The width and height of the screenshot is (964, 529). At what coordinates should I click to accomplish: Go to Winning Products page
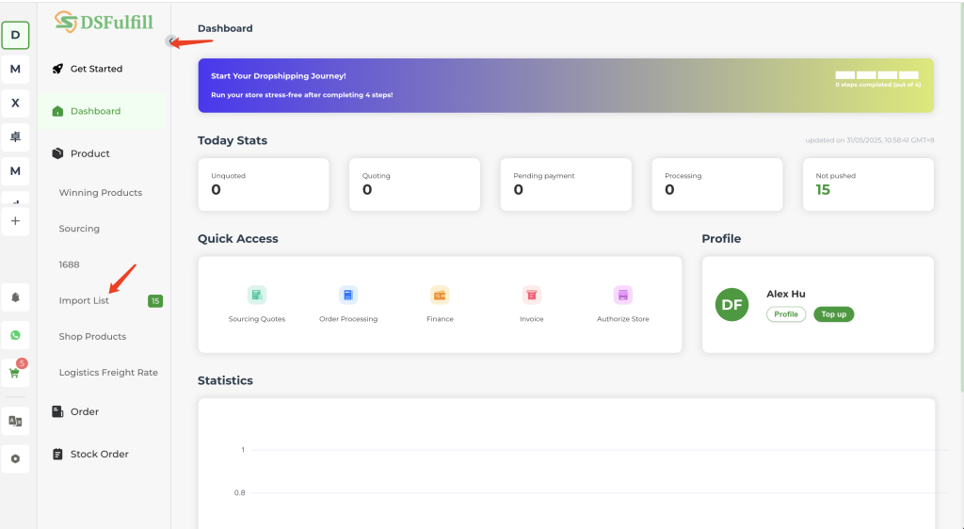[x=100, y=192]
